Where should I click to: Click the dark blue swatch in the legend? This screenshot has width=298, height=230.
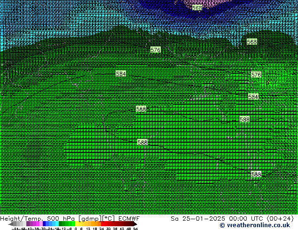44,223
